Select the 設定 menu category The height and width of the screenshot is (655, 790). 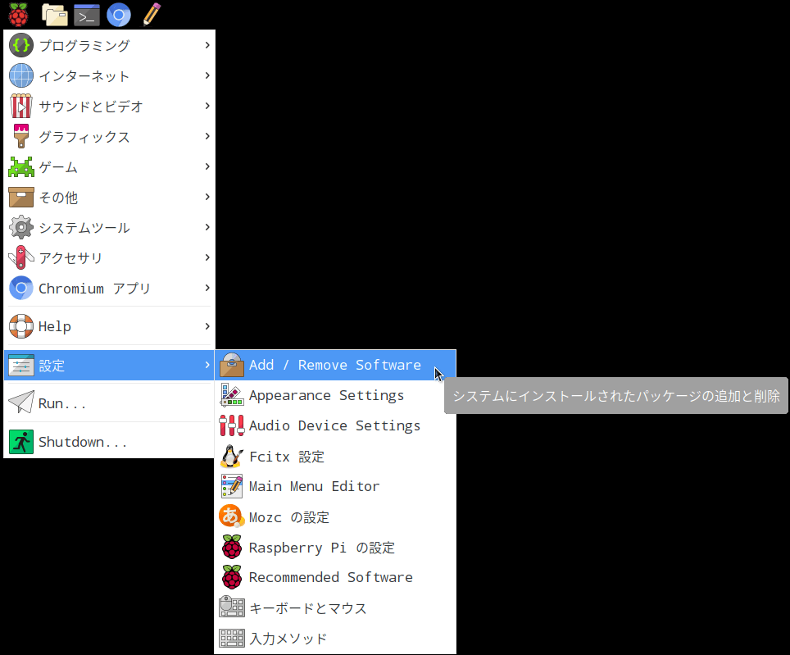pos(109,365)
